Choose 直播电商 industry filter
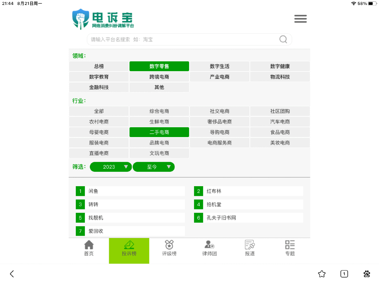Image resolution: width=379 pixels, height=284 pixels. 99,153
